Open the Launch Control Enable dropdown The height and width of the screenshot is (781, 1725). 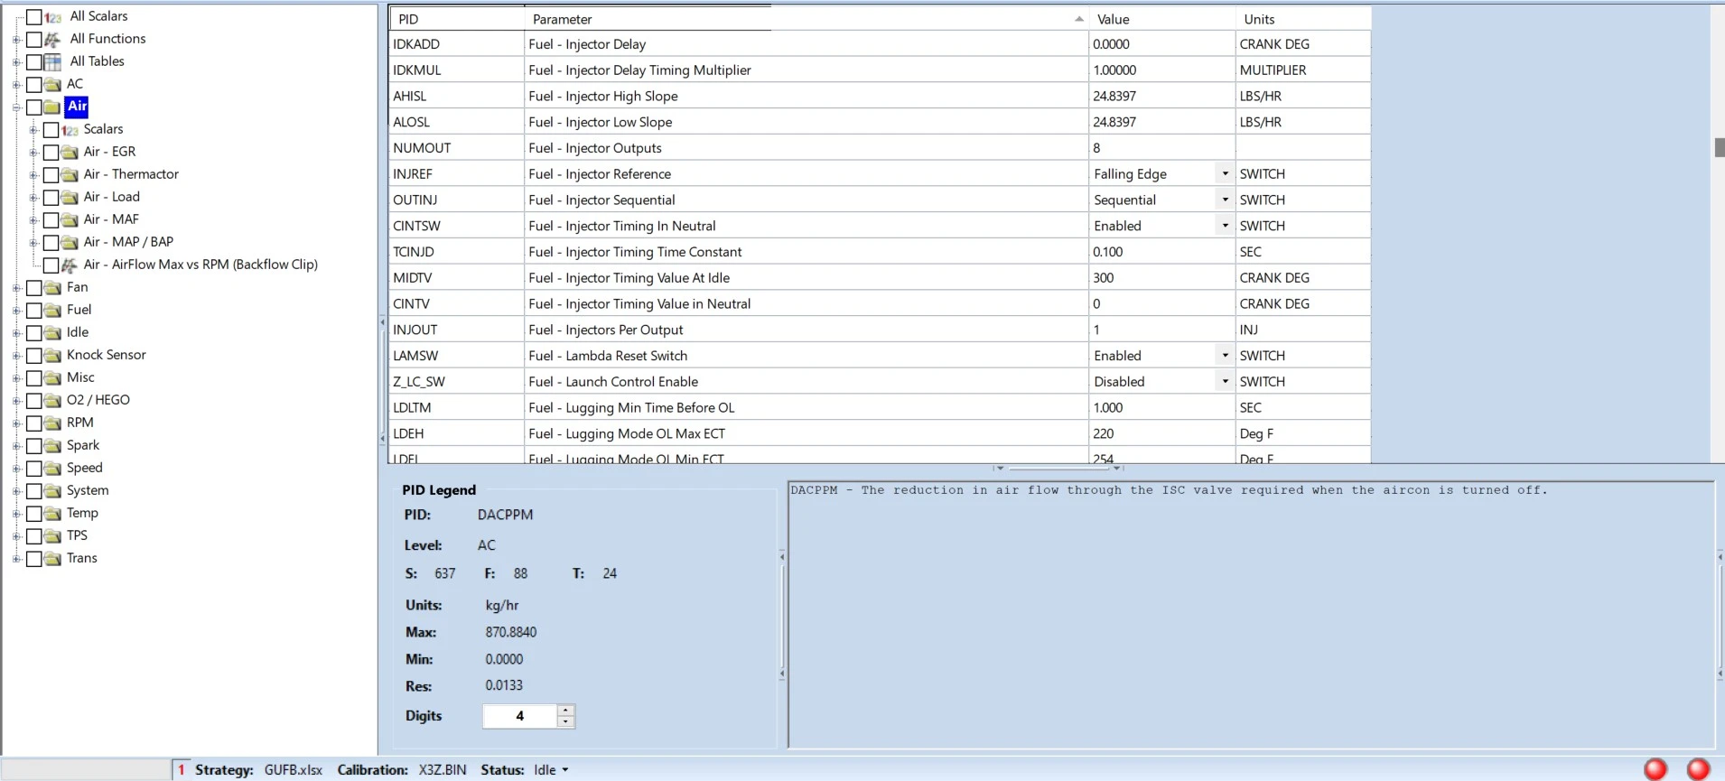(x=1225, y=382)
